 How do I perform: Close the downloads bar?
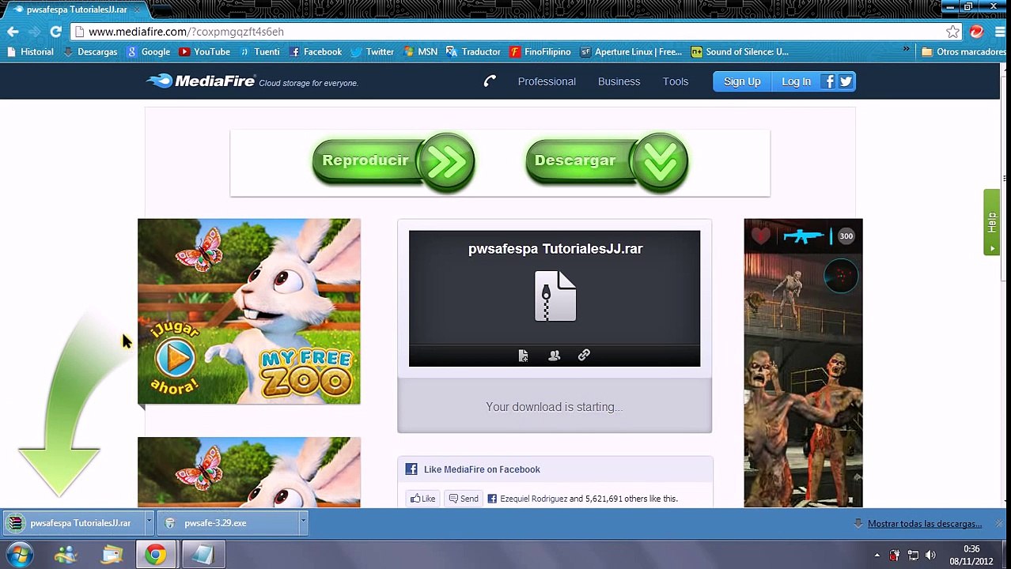coord(998,523)
